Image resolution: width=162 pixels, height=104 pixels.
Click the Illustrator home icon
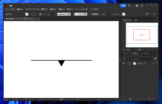(x=11, y=6)
